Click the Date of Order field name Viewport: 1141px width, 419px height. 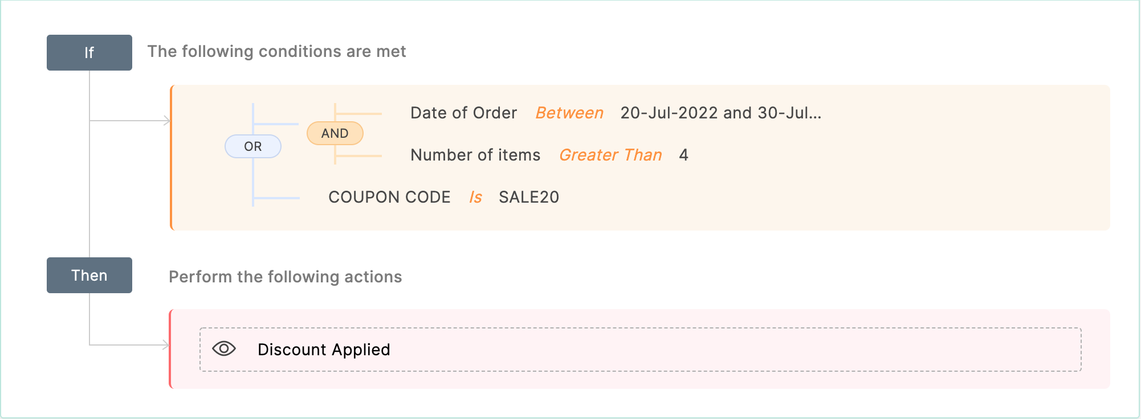464,113
